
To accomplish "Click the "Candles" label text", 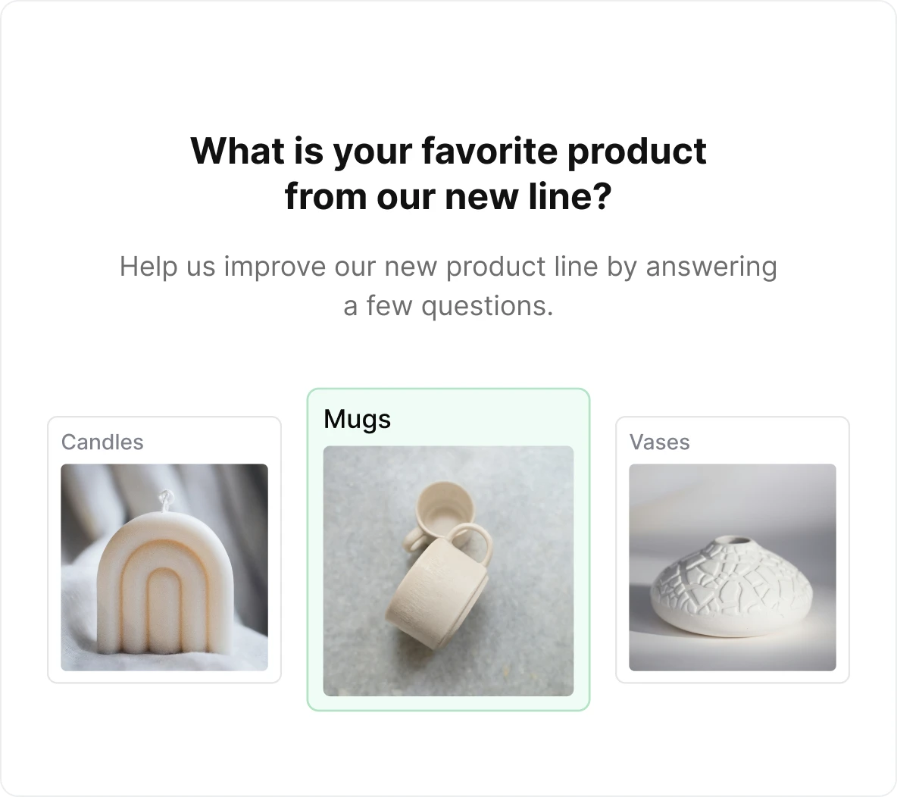I will coord(102,442).
